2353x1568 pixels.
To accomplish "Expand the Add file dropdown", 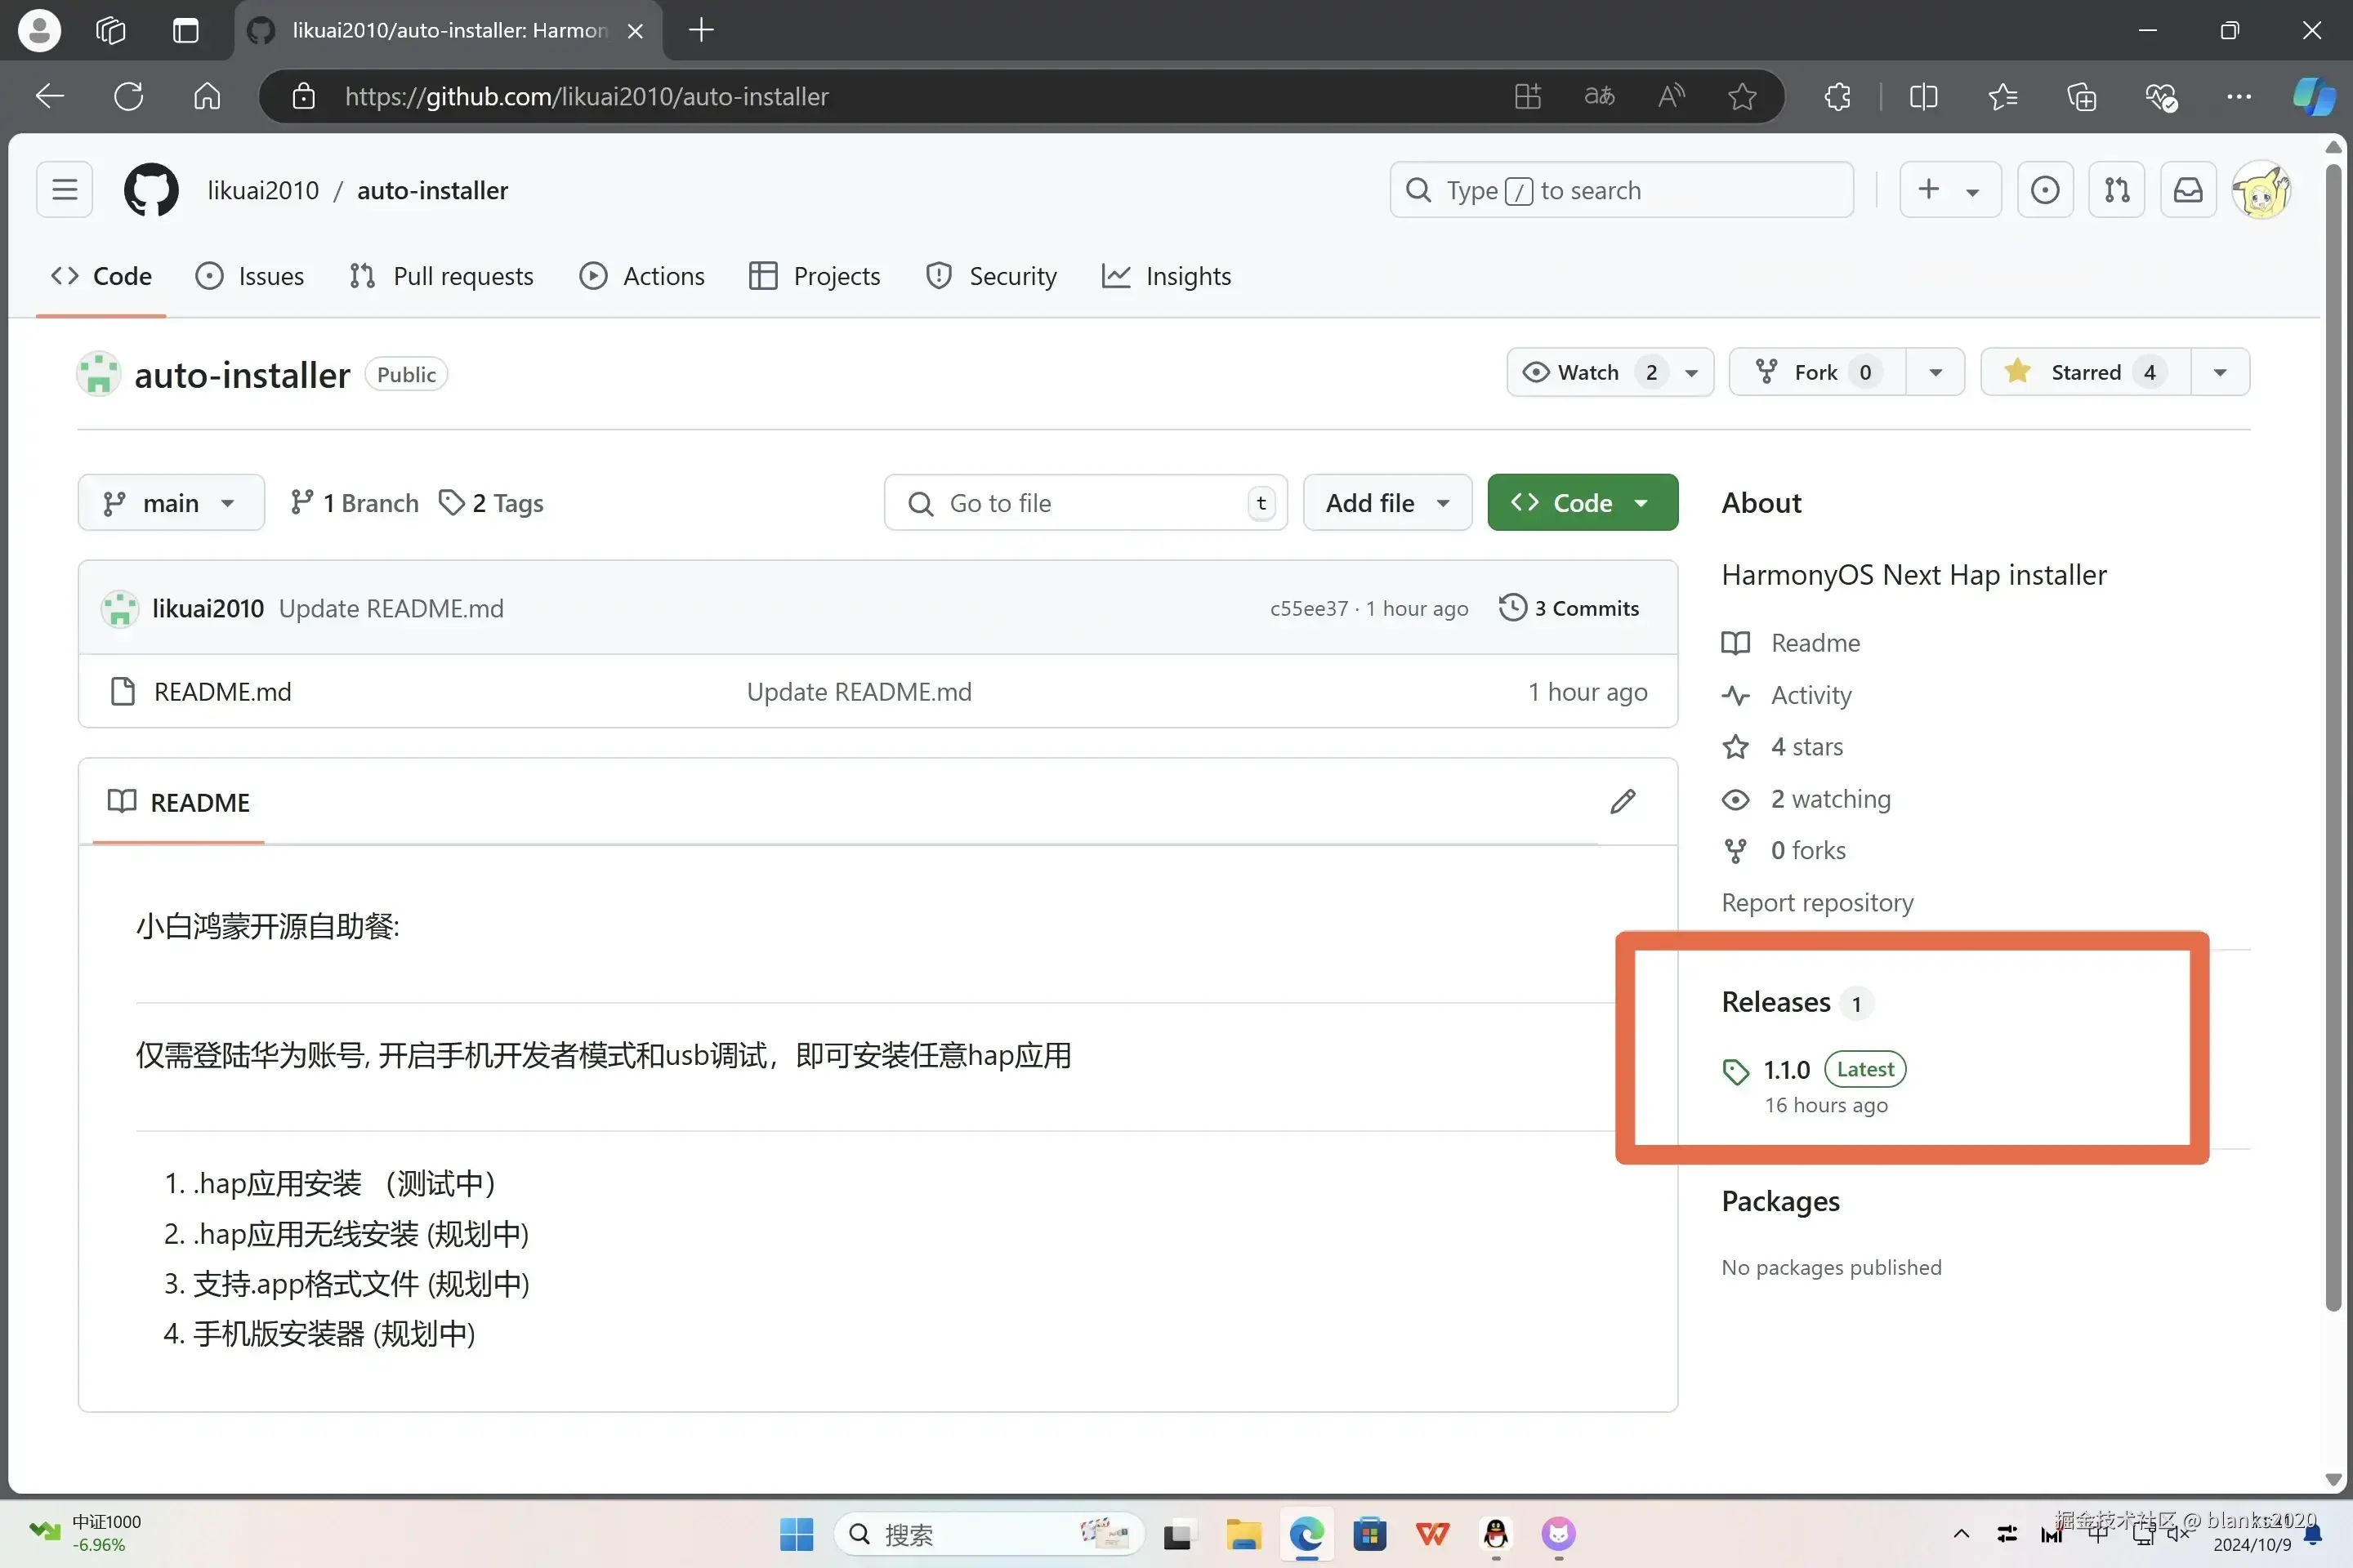I will (1386, 503).
